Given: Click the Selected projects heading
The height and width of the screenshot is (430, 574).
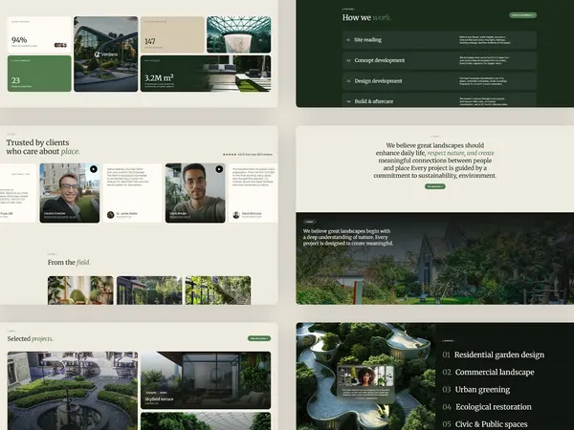Looking at the screenshot, I should click(x=31, y=339).
